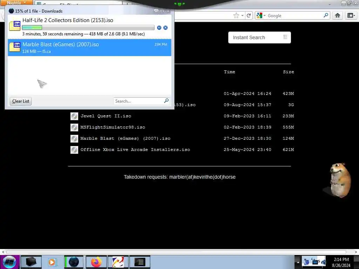359x269 pixels.
Task: Open Firefox from the taskbar
Action: click(96, 262)
